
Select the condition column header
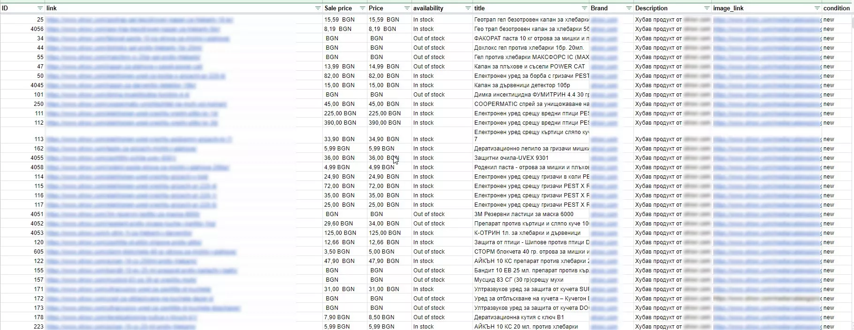(838, 8)
